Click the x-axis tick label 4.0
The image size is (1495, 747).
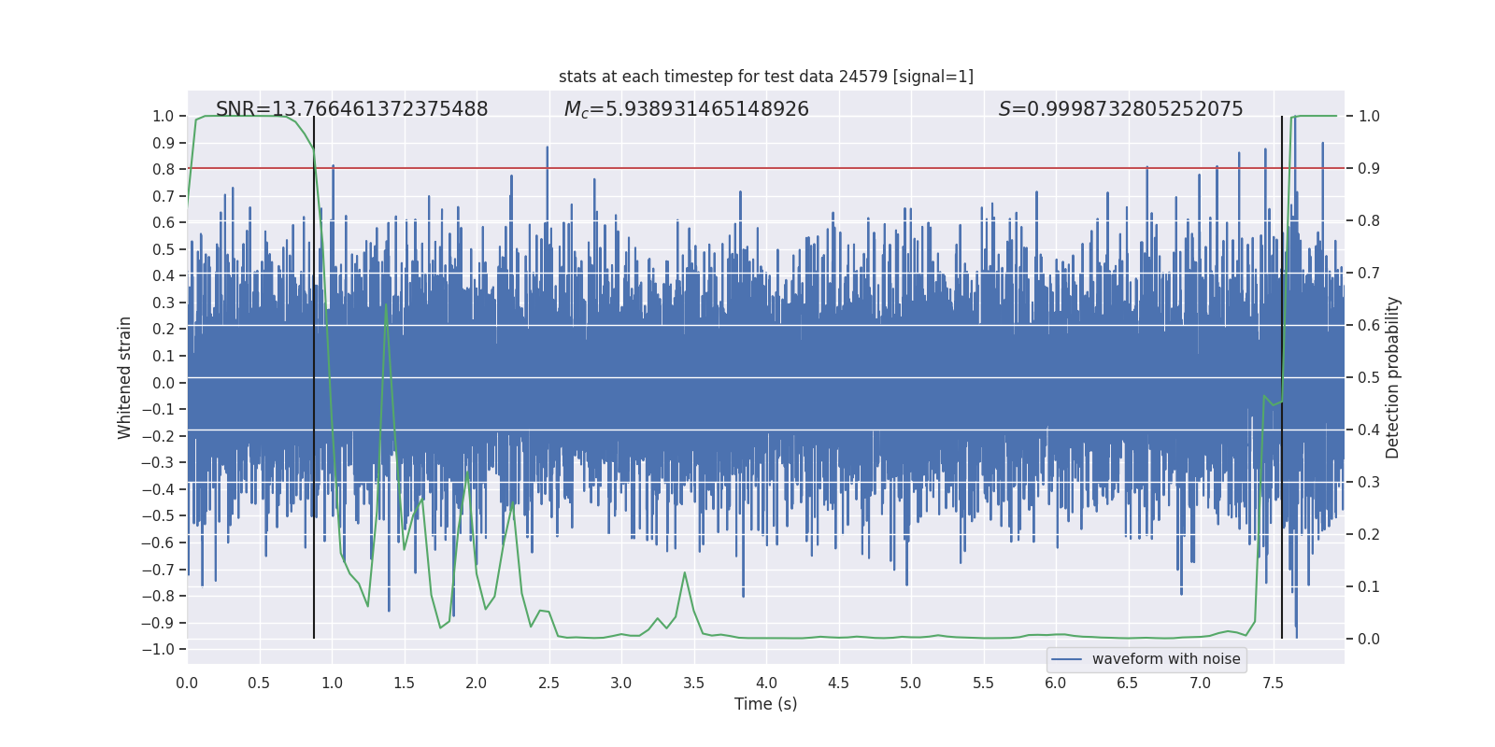[766, 683]
